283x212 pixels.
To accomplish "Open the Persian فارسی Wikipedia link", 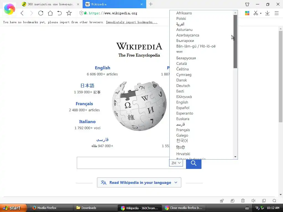I will (x=102, y=139).
